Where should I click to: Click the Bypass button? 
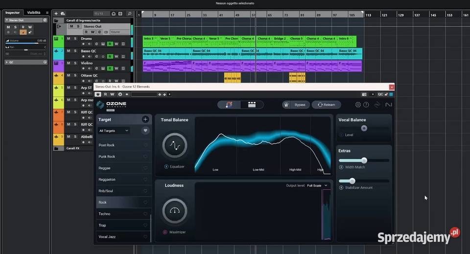click(x=296, y=105)
